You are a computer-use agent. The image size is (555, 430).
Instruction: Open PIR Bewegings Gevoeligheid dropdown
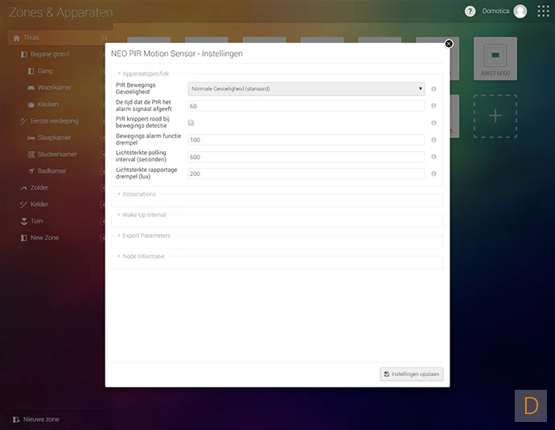[306, 88]
